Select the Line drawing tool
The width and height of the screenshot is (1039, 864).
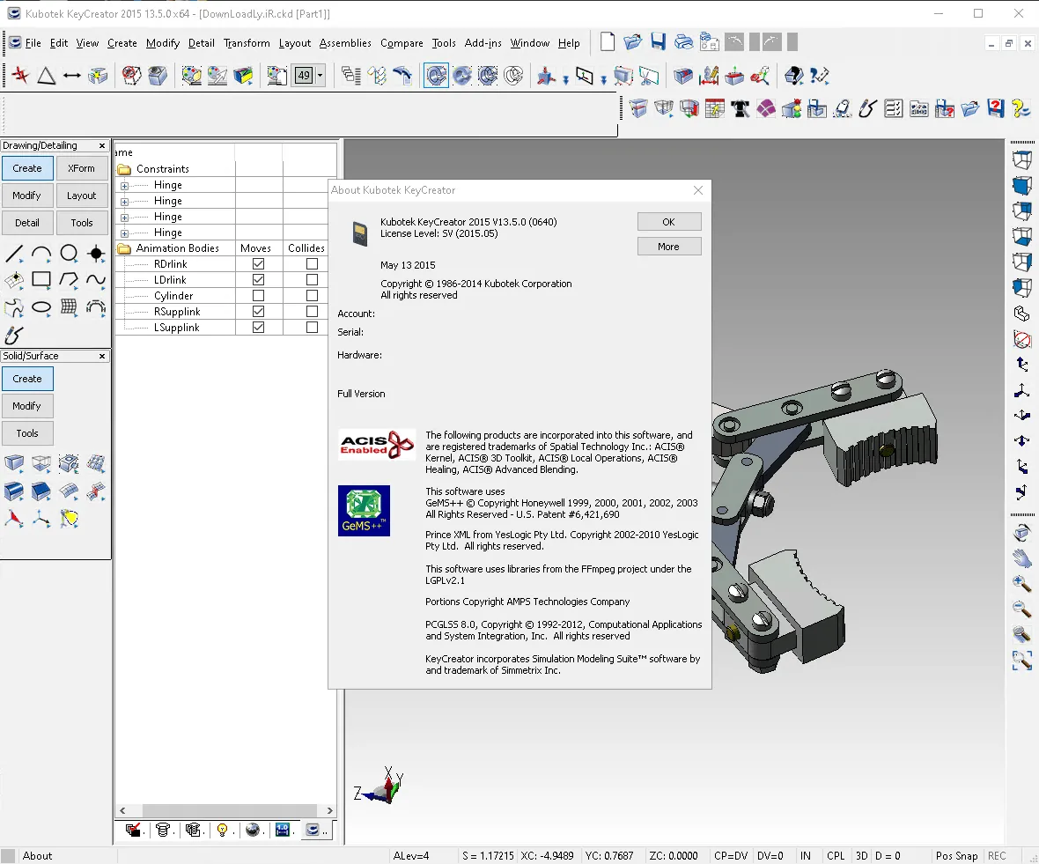click(14, 253)
